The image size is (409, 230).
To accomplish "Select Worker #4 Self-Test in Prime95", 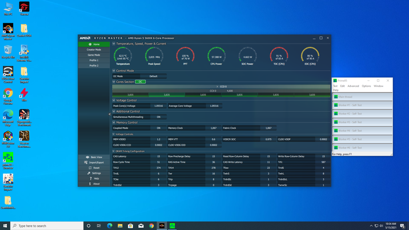I will 362,131.
